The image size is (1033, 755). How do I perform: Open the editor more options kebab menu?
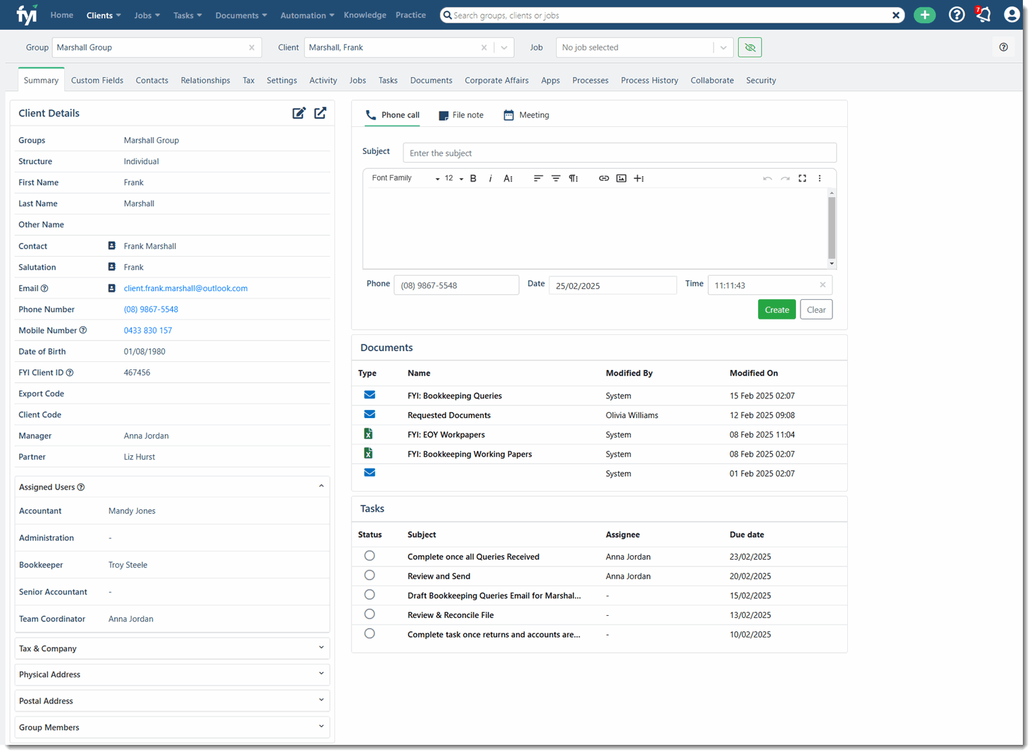tap(820, 178)
